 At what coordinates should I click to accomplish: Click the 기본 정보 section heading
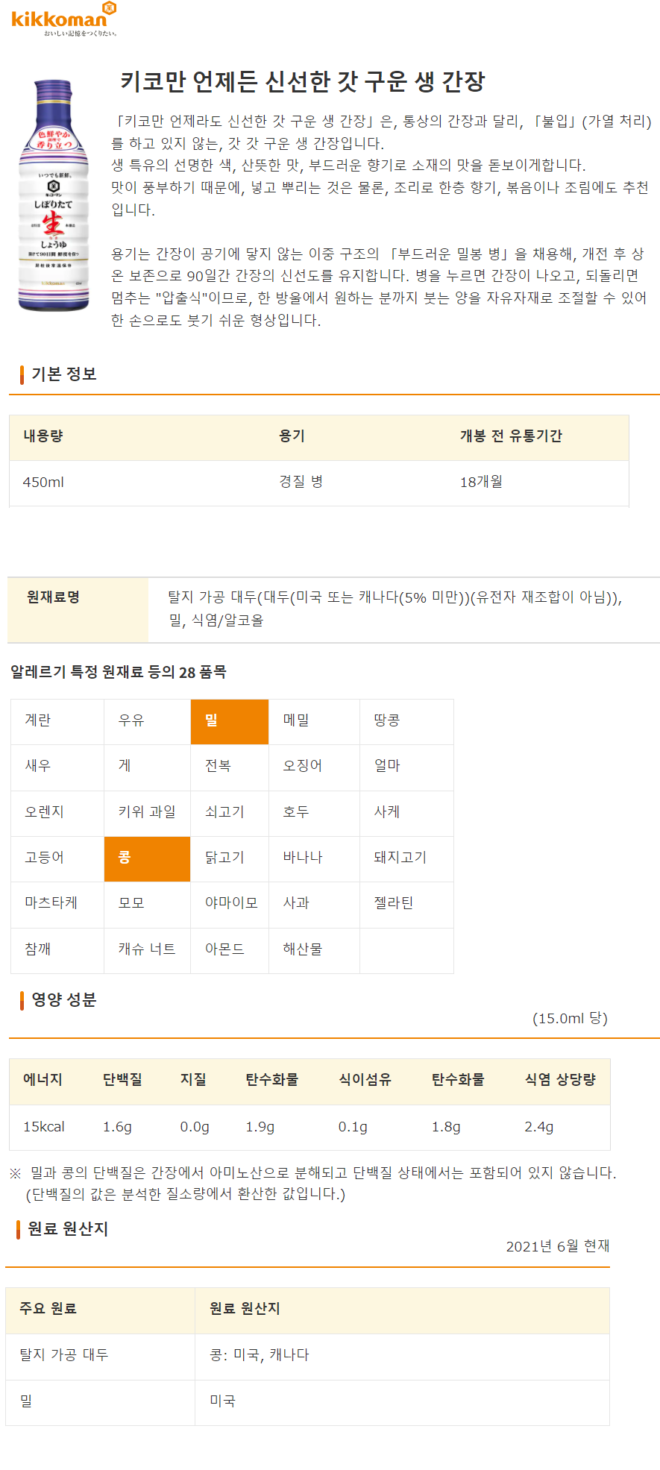click(x=64, y=374)
